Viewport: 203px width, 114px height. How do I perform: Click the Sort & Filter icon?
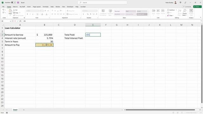[x=180, y=11]
